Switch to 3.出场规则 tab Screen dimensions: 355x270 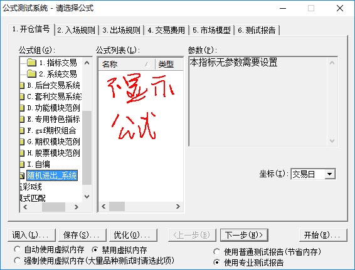point(122,30)
